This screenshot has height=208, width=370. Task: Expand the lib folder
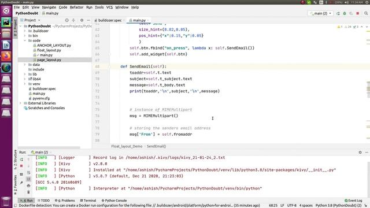click(x=25, y=75)
